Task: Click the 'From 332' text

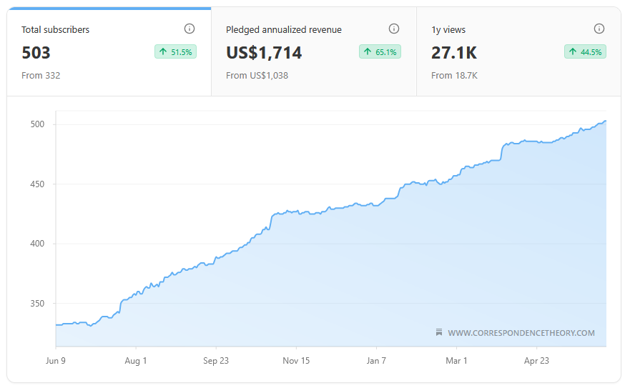Action: [x=41, y=76]
